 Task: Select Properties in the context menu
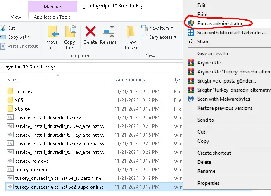pos(208,183)
